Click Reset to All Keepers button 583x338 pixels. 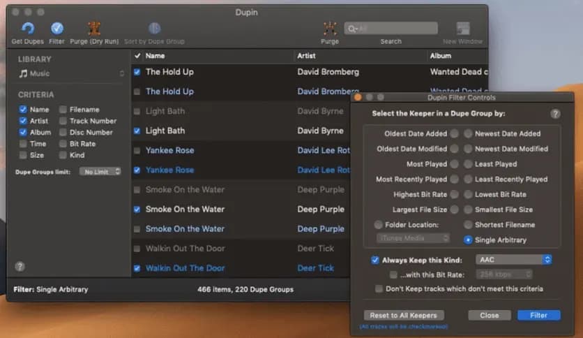pyautogui.click(x=403, y=315)
